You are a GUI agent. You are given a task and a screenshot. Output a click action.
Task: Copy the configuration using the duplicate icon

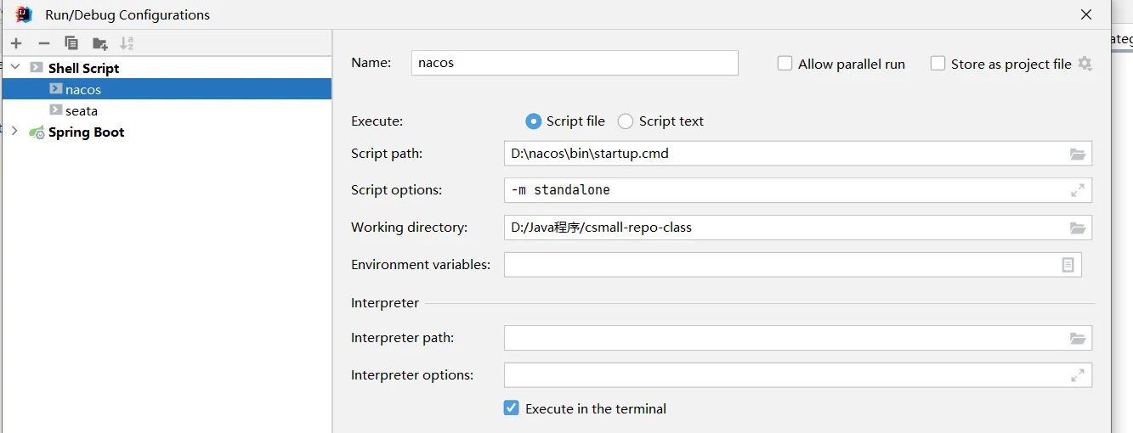(71, 43)
